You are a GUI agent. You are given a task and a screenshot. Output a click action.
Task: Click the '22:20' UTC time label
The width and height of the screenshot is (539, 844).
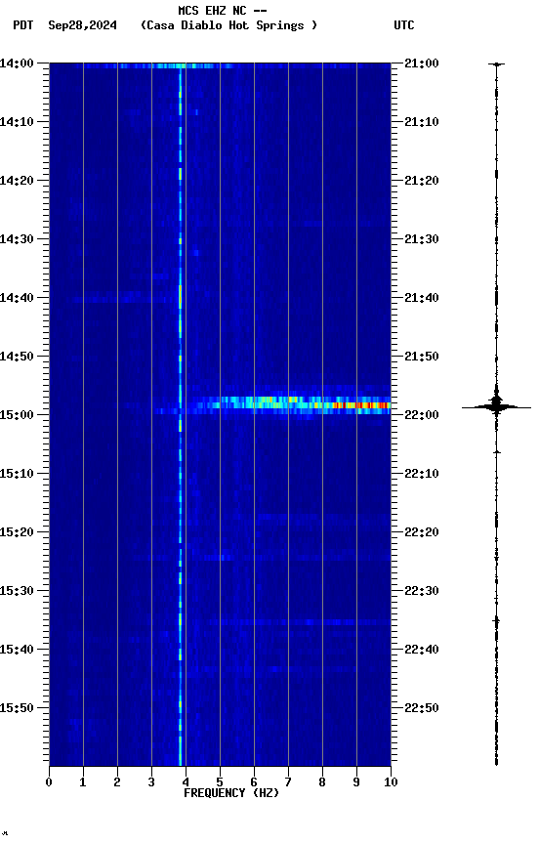(422, 532)
